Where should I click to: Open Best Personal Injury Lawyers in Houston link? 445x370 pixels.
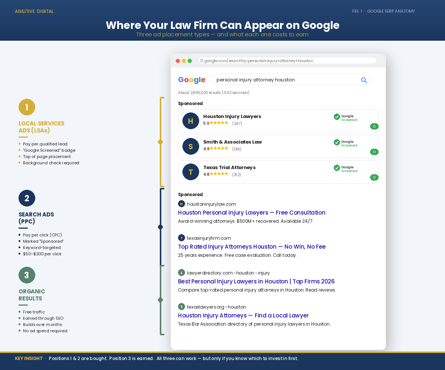[256, 282]
